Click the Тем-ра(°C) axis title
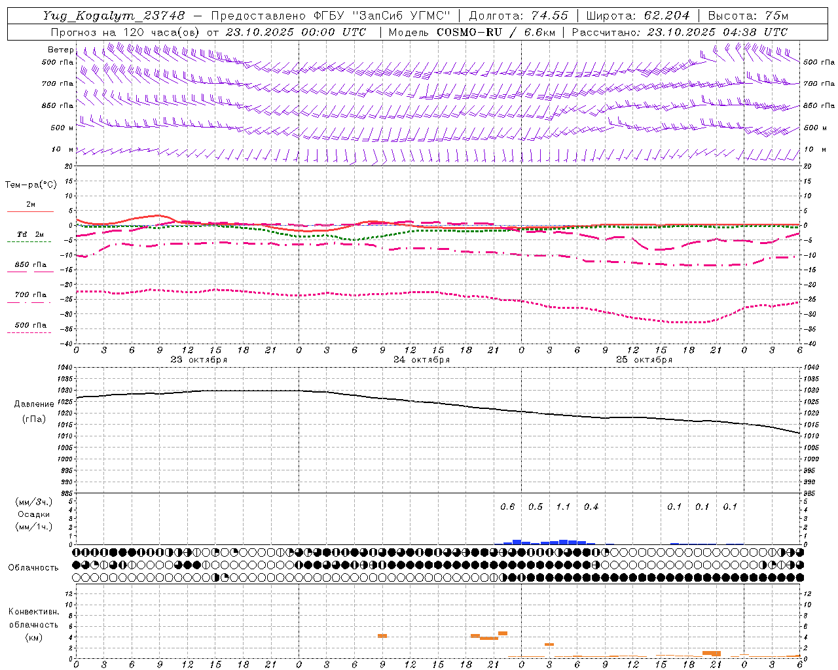 point(31,185)
